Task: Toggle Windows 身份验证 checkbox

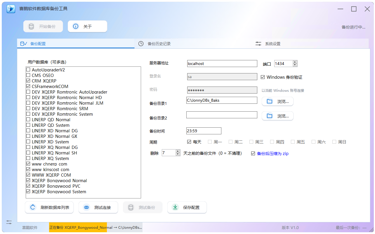Action: 263,77
